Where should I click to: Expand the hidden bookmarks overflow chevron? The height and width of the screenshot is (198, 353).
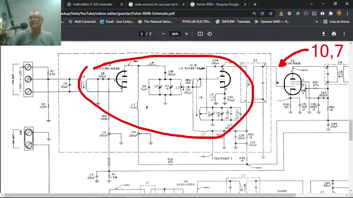pyautogui.click(x=317, y=22)
